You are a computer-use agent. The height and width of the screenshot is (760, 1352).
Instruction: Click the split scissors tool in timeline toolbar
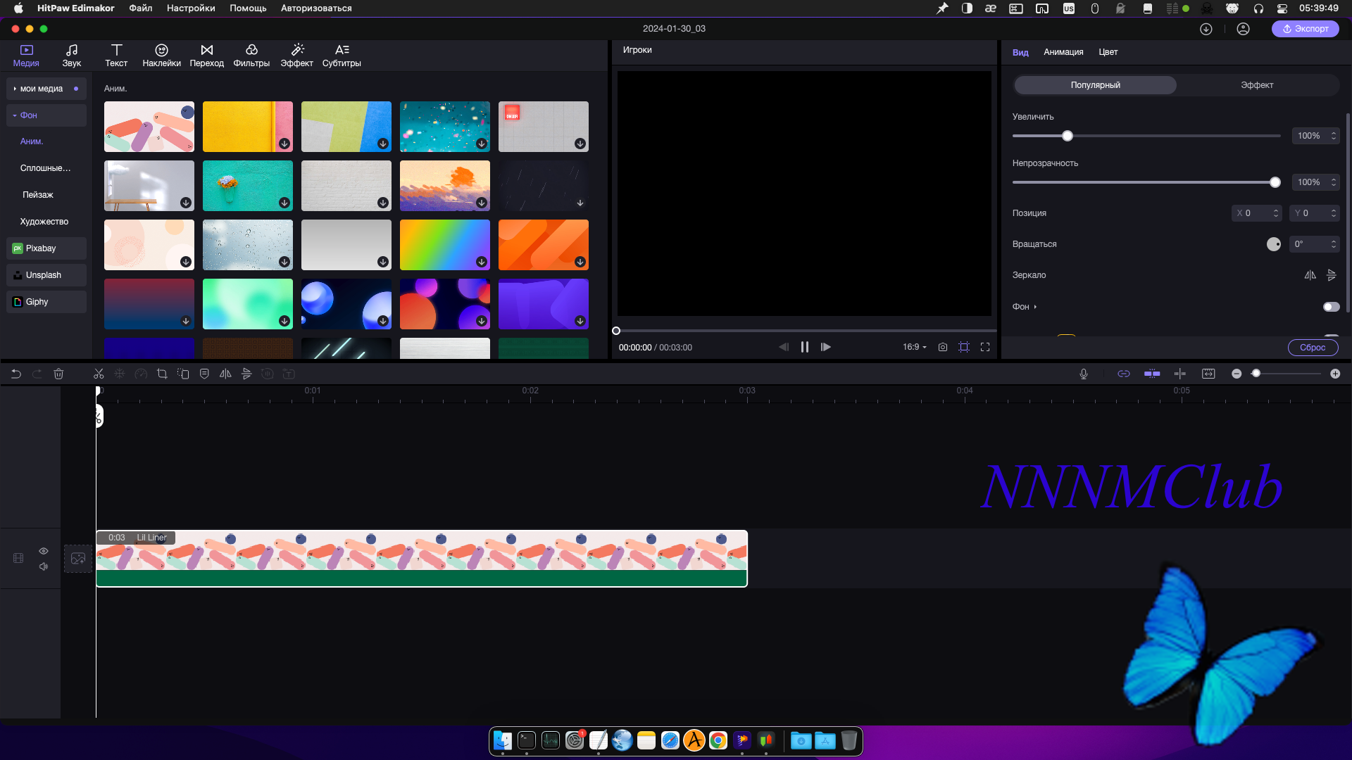[99, 374]
